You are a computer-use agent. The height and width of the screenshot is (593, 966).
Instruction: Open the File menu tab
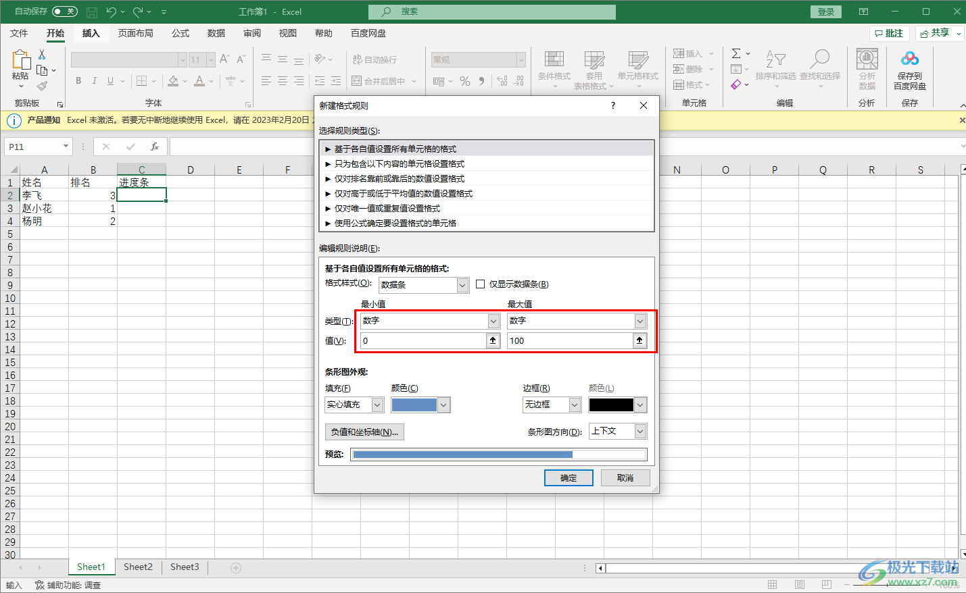pos(19,33)
